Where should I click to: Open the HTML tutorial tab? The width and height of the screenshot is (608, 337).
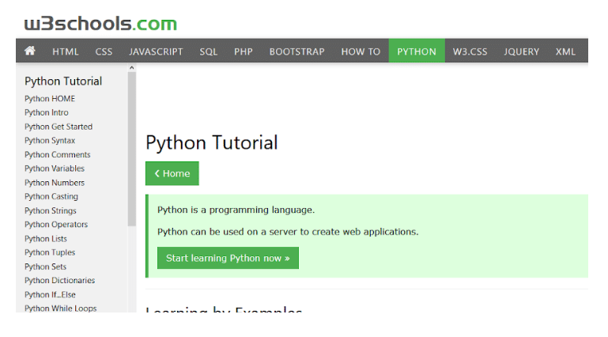click(x=66, y=51)
